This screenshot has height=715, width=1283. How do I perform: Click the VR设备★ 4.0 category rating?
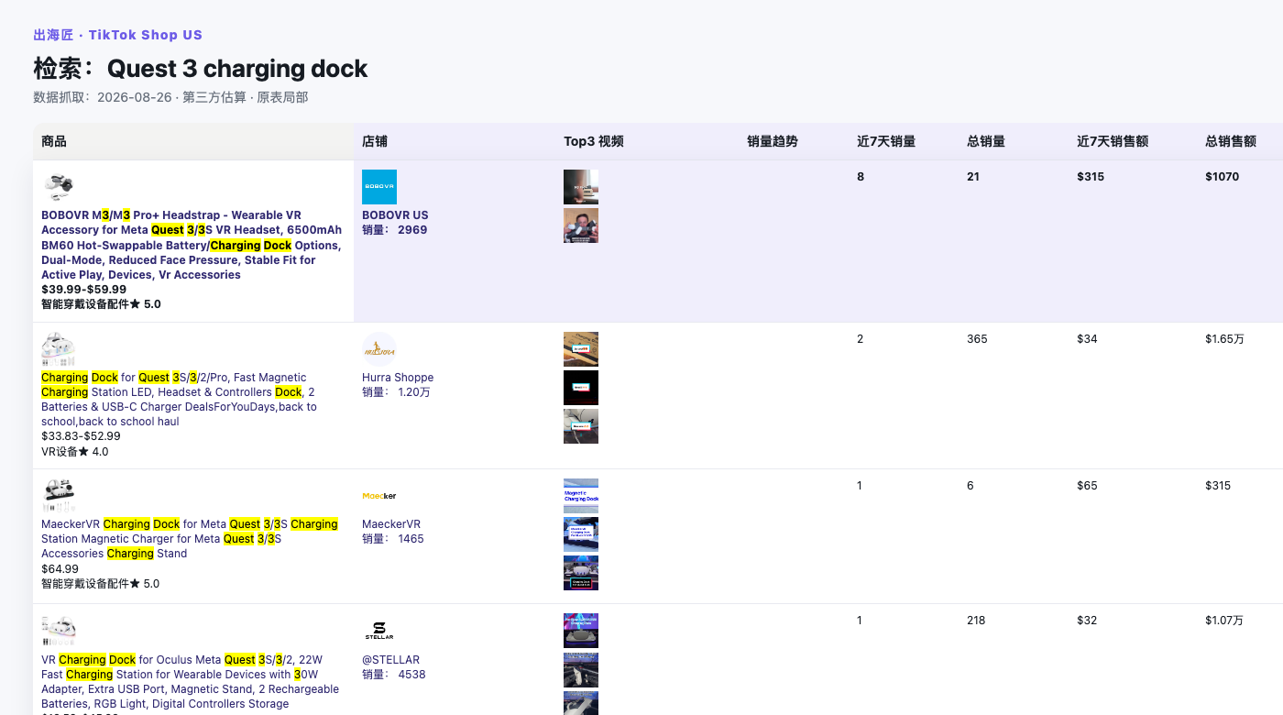click(75, 451)
